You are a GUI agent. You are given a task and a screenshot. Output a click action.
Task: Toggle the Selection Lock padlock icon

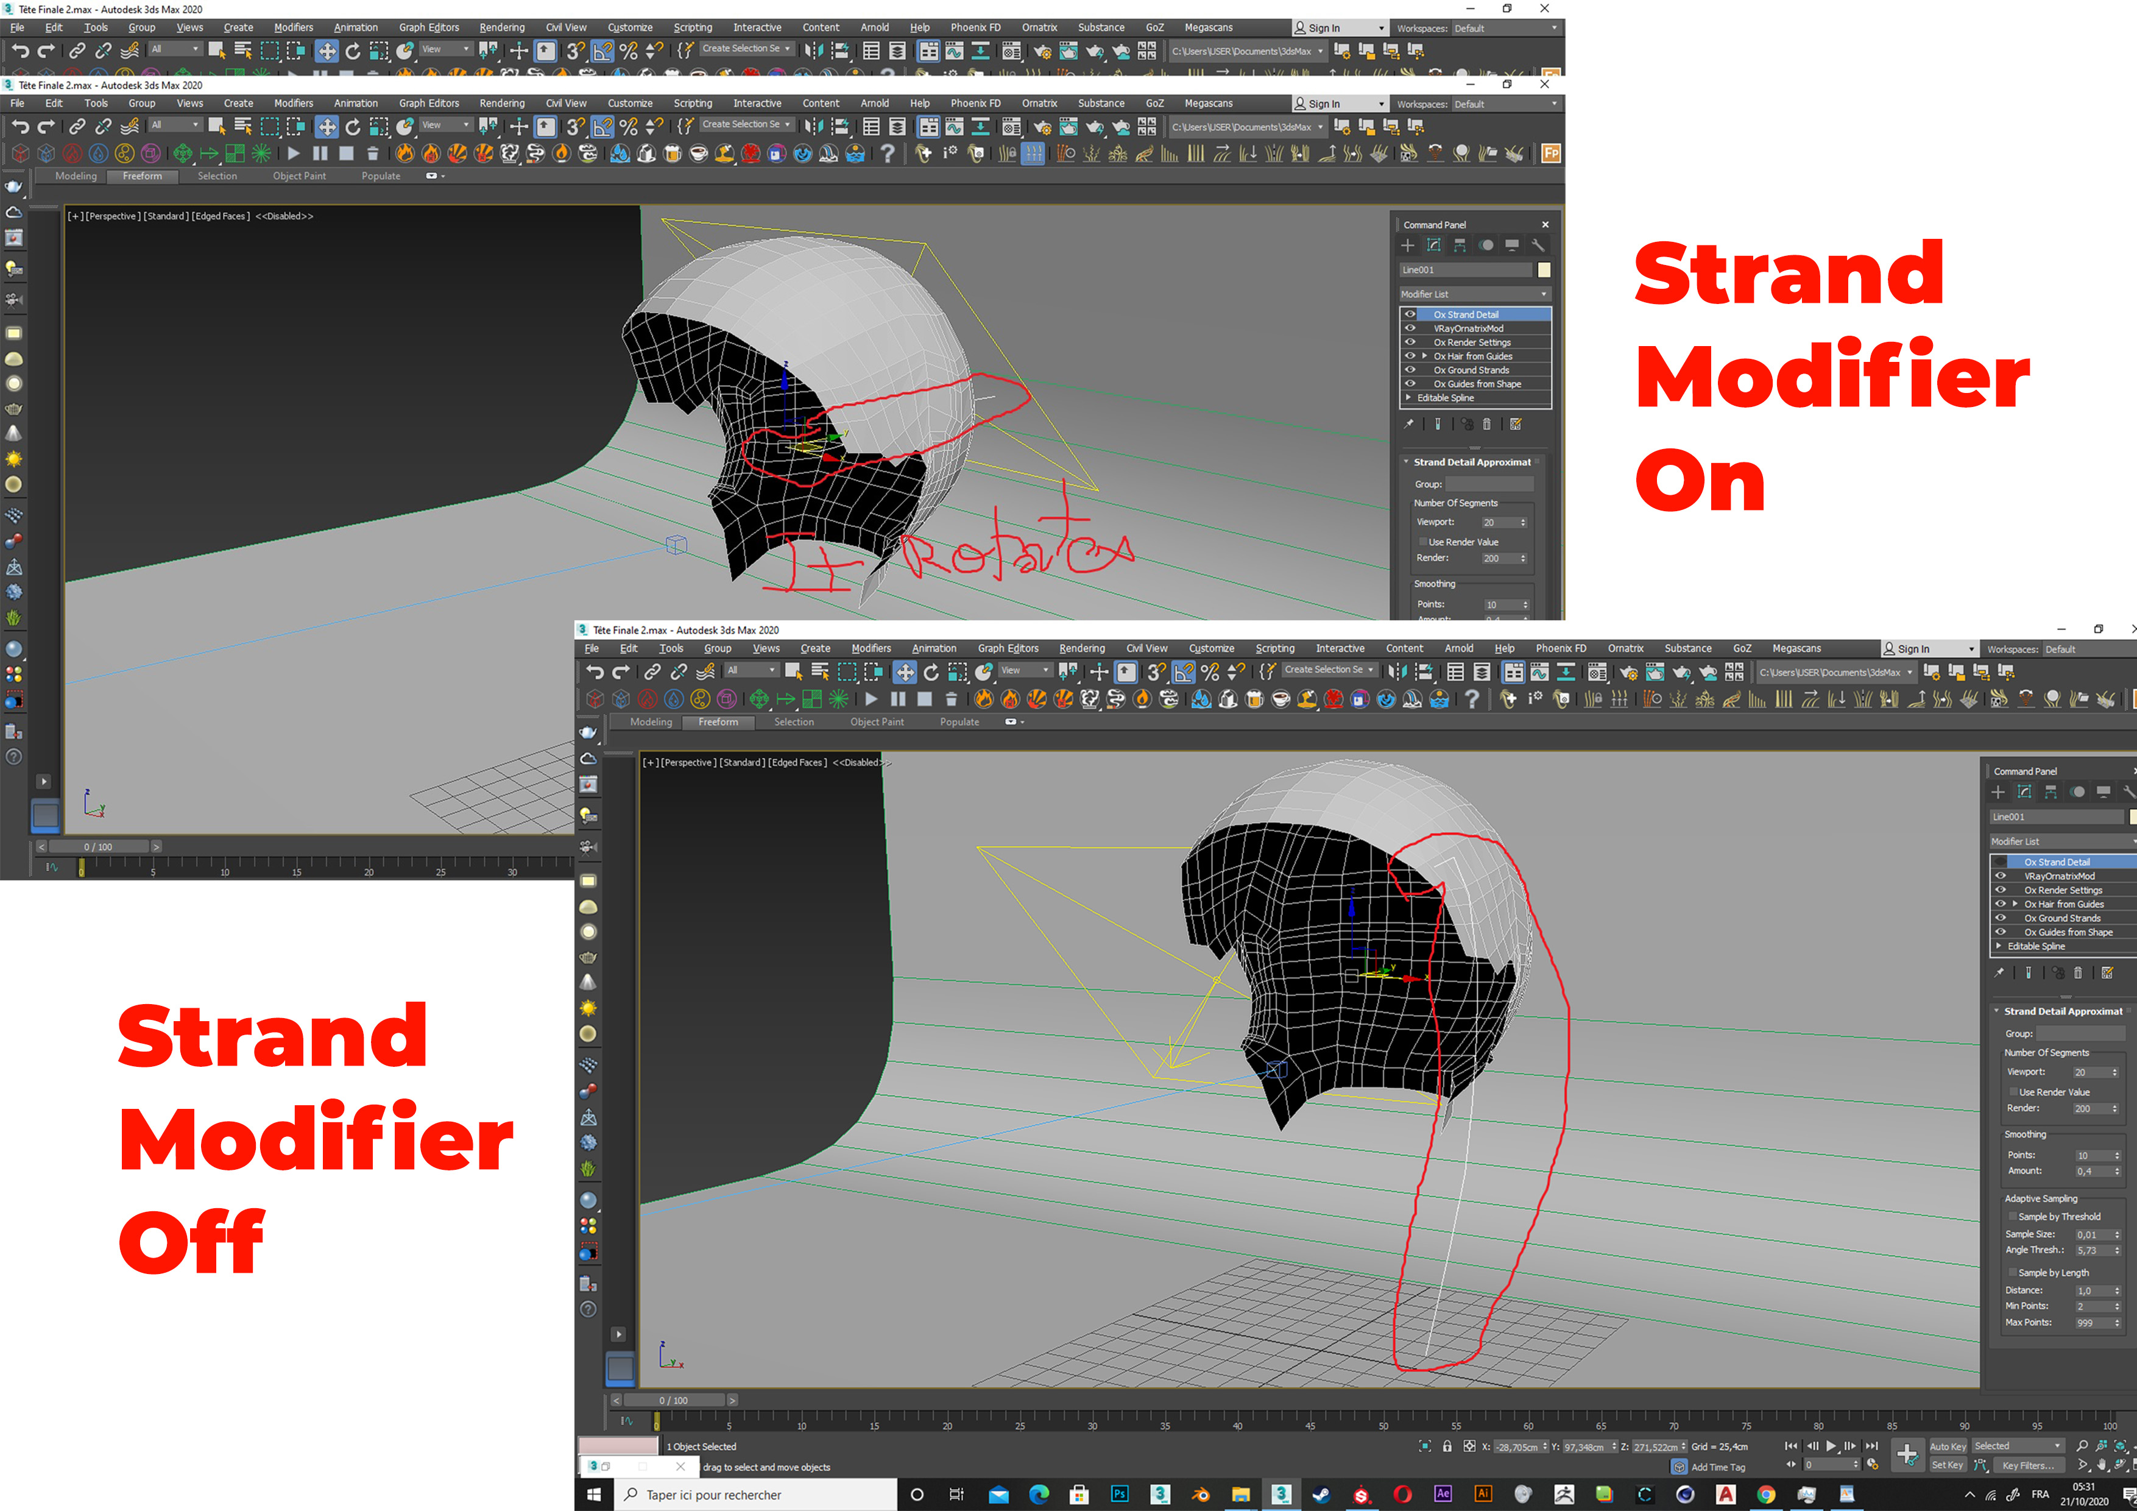[x=1446, y=1446]
